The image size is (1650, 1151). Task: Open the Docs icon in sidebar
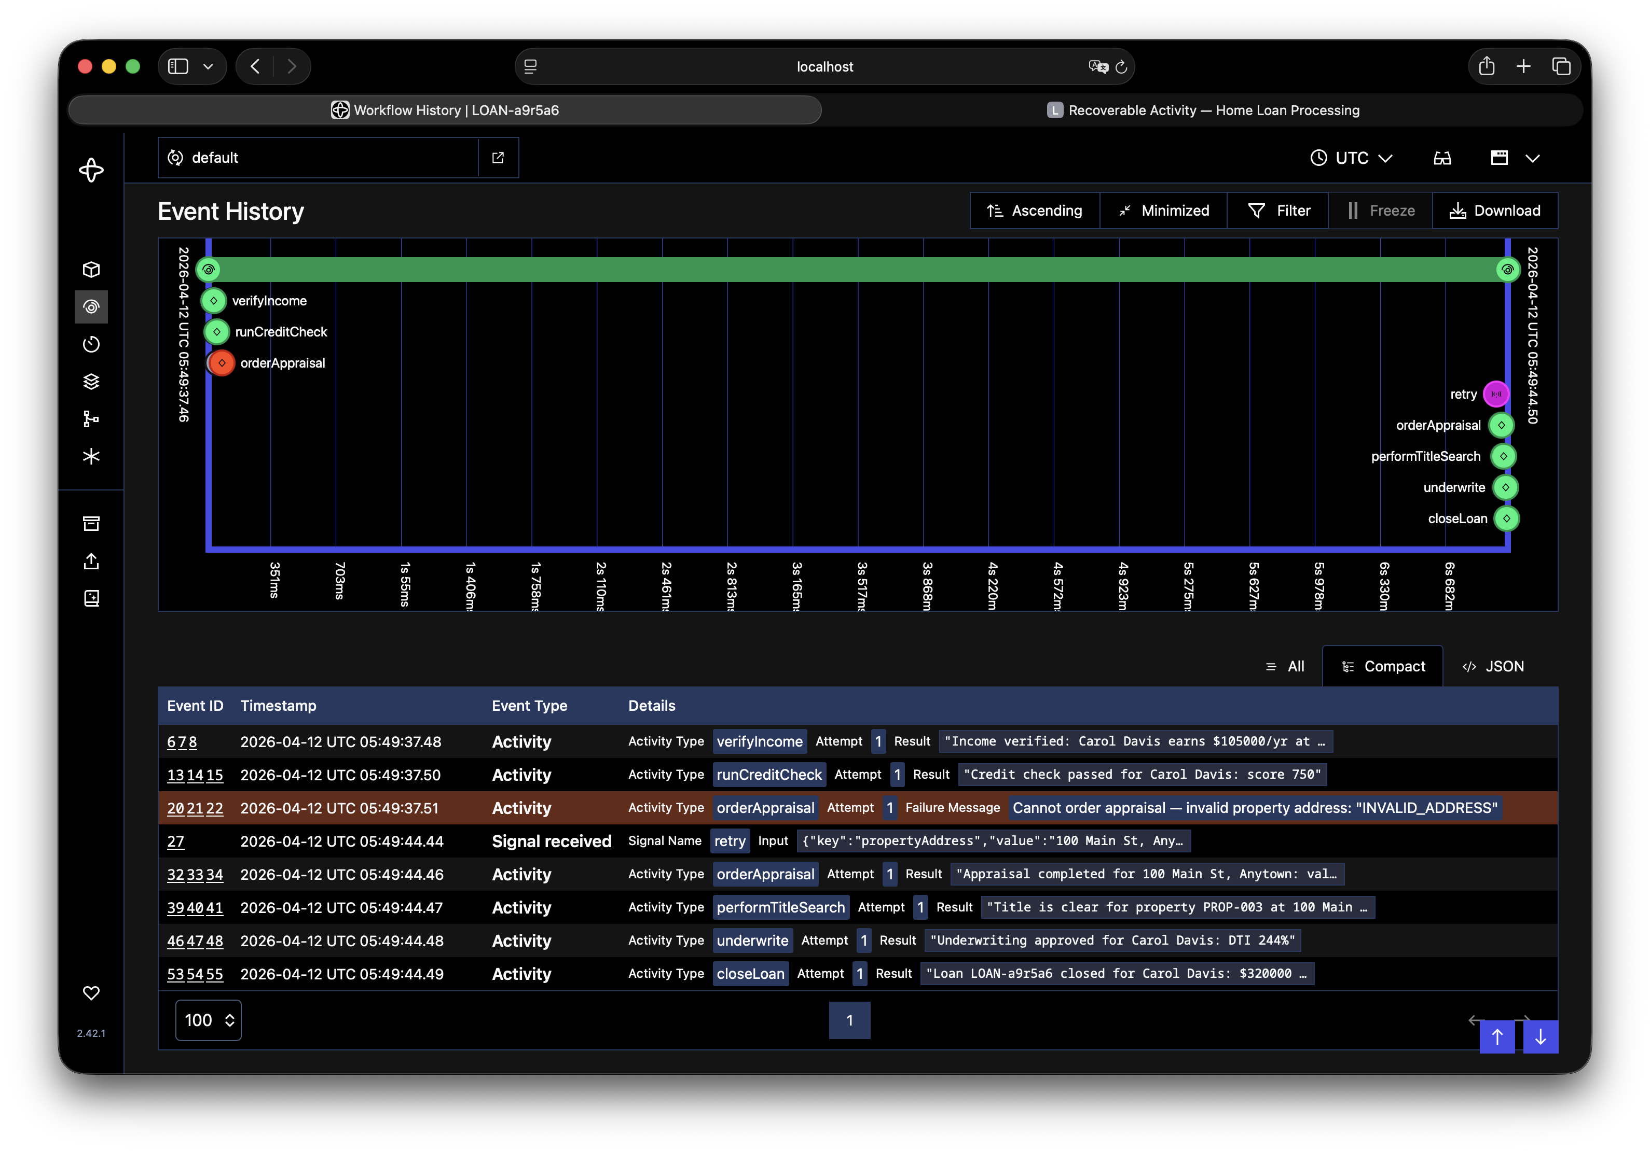coord(91,598)
